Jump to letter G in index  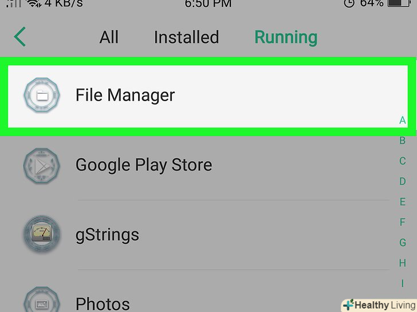[403, 243]
